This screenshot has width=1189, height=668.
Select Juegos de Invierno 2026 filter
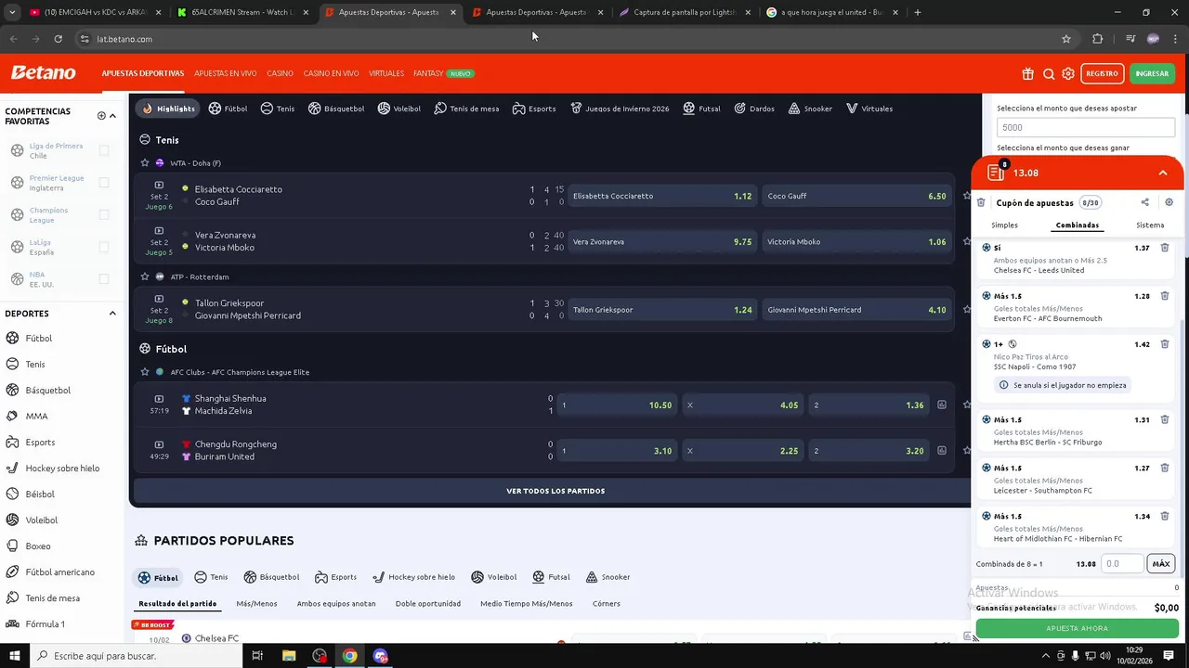(620, 109)
